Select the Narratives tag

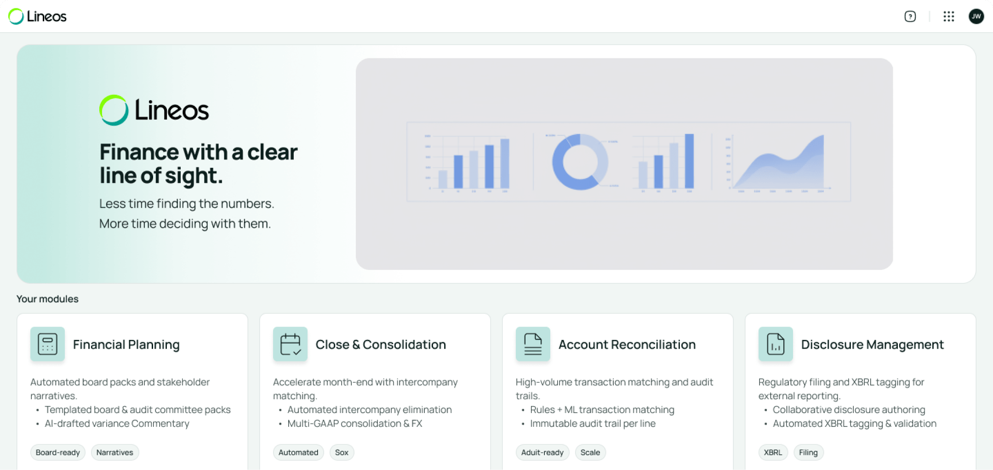coord(115,453)
